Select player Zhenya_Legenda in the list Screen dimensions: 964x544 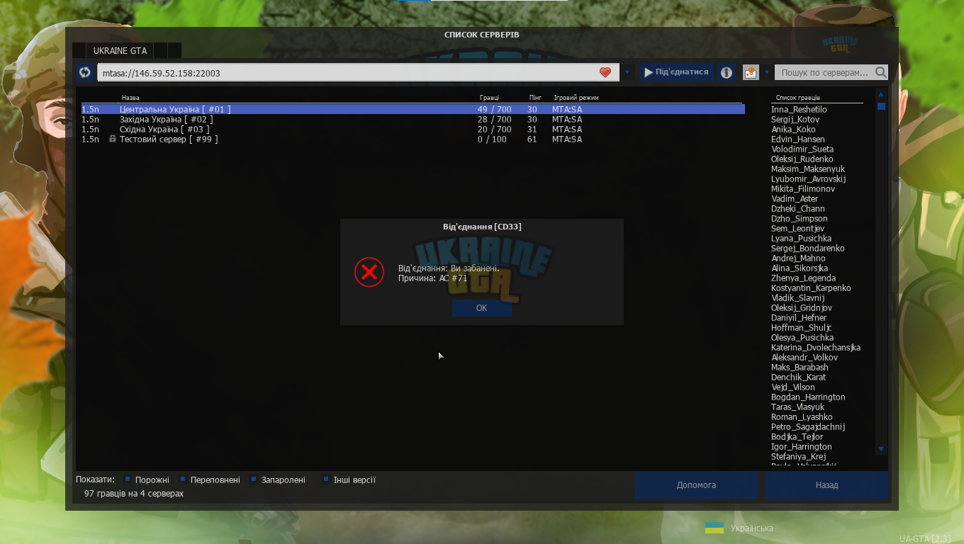pos(803,278)
